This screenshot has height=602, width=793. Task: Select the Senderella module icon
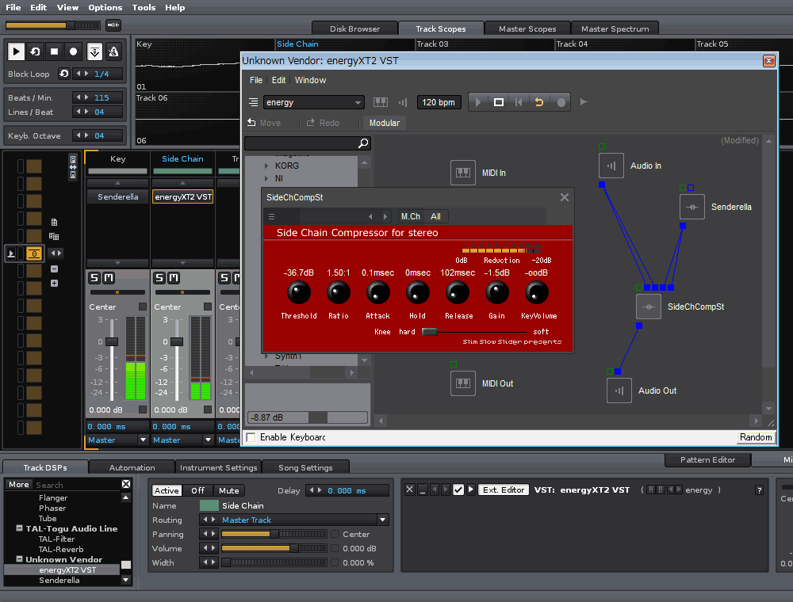(691, 207)
